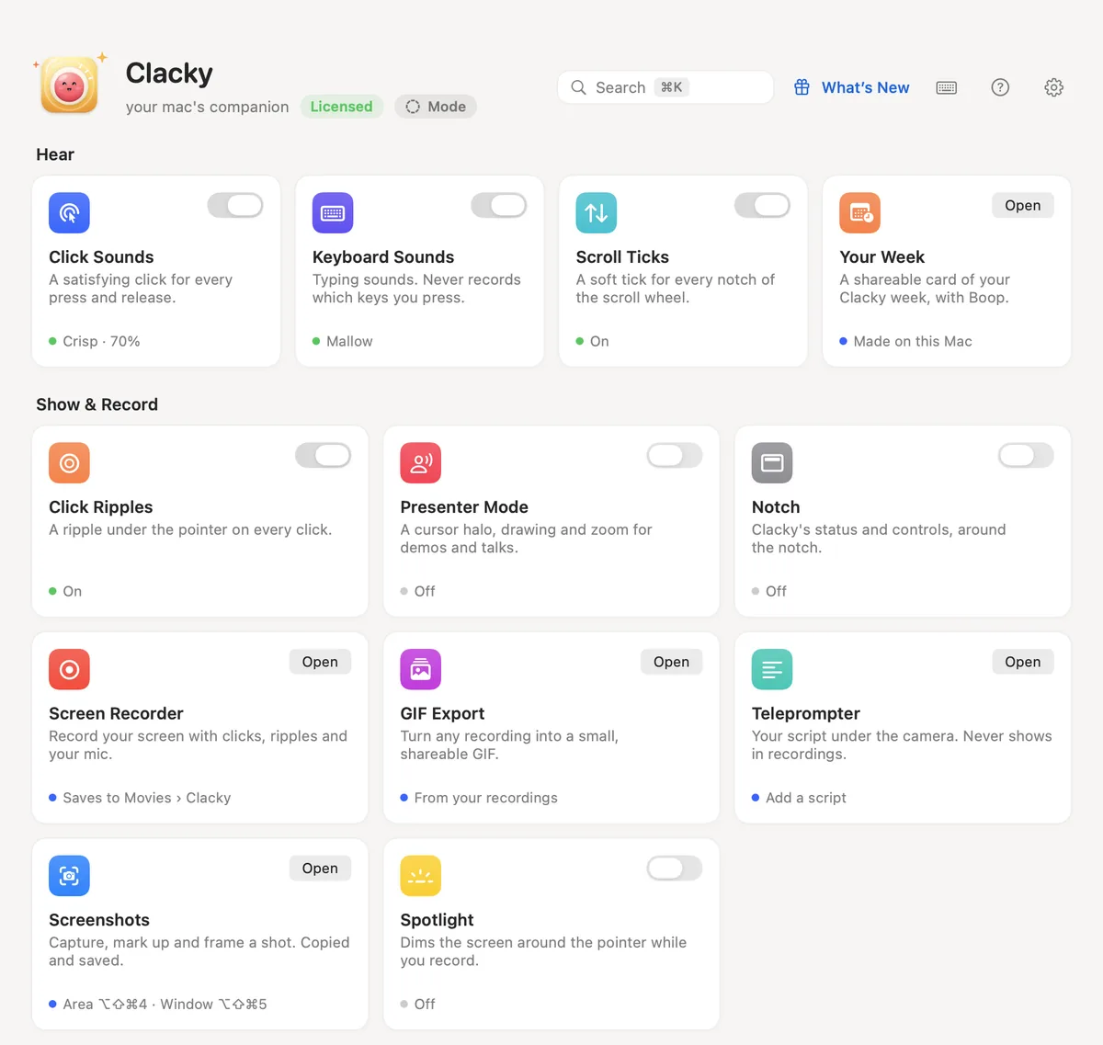The width and height of the screenshot is (1103, 1045).
Task: Click 'Saves to Movies › Clacky' text
Action: [147, 798]
